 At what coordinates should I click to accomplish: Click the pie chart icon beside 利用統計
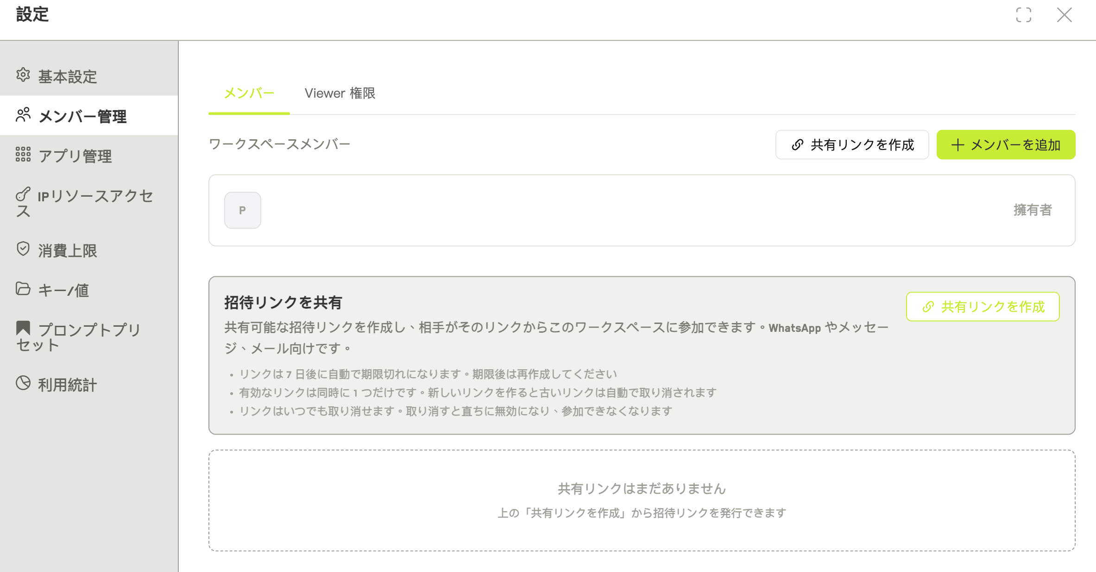23,383
